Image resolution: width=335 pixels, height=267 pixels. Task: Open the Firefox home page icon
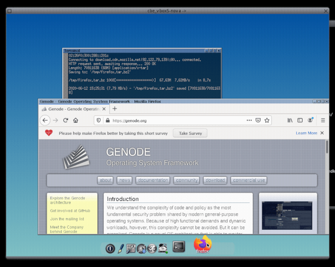[75, 120]
